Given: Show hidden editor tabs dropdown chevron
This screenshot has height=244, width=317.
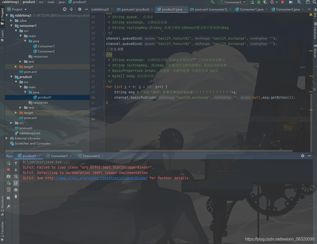Looking at the screenshot, I should coord(309,9).
